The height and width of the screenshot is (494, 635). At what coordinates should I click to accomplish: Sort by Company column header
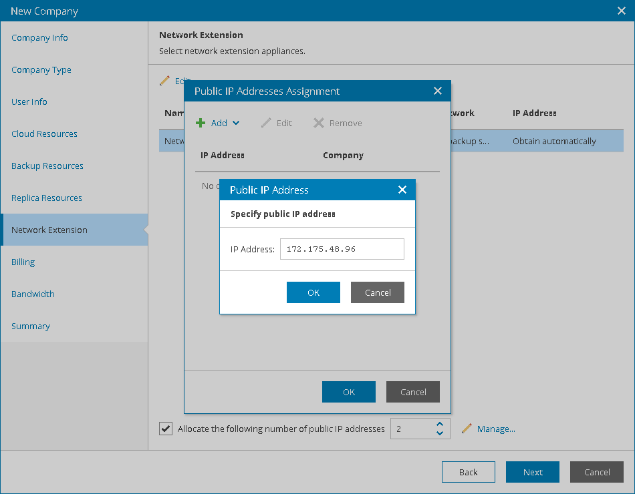343,156
